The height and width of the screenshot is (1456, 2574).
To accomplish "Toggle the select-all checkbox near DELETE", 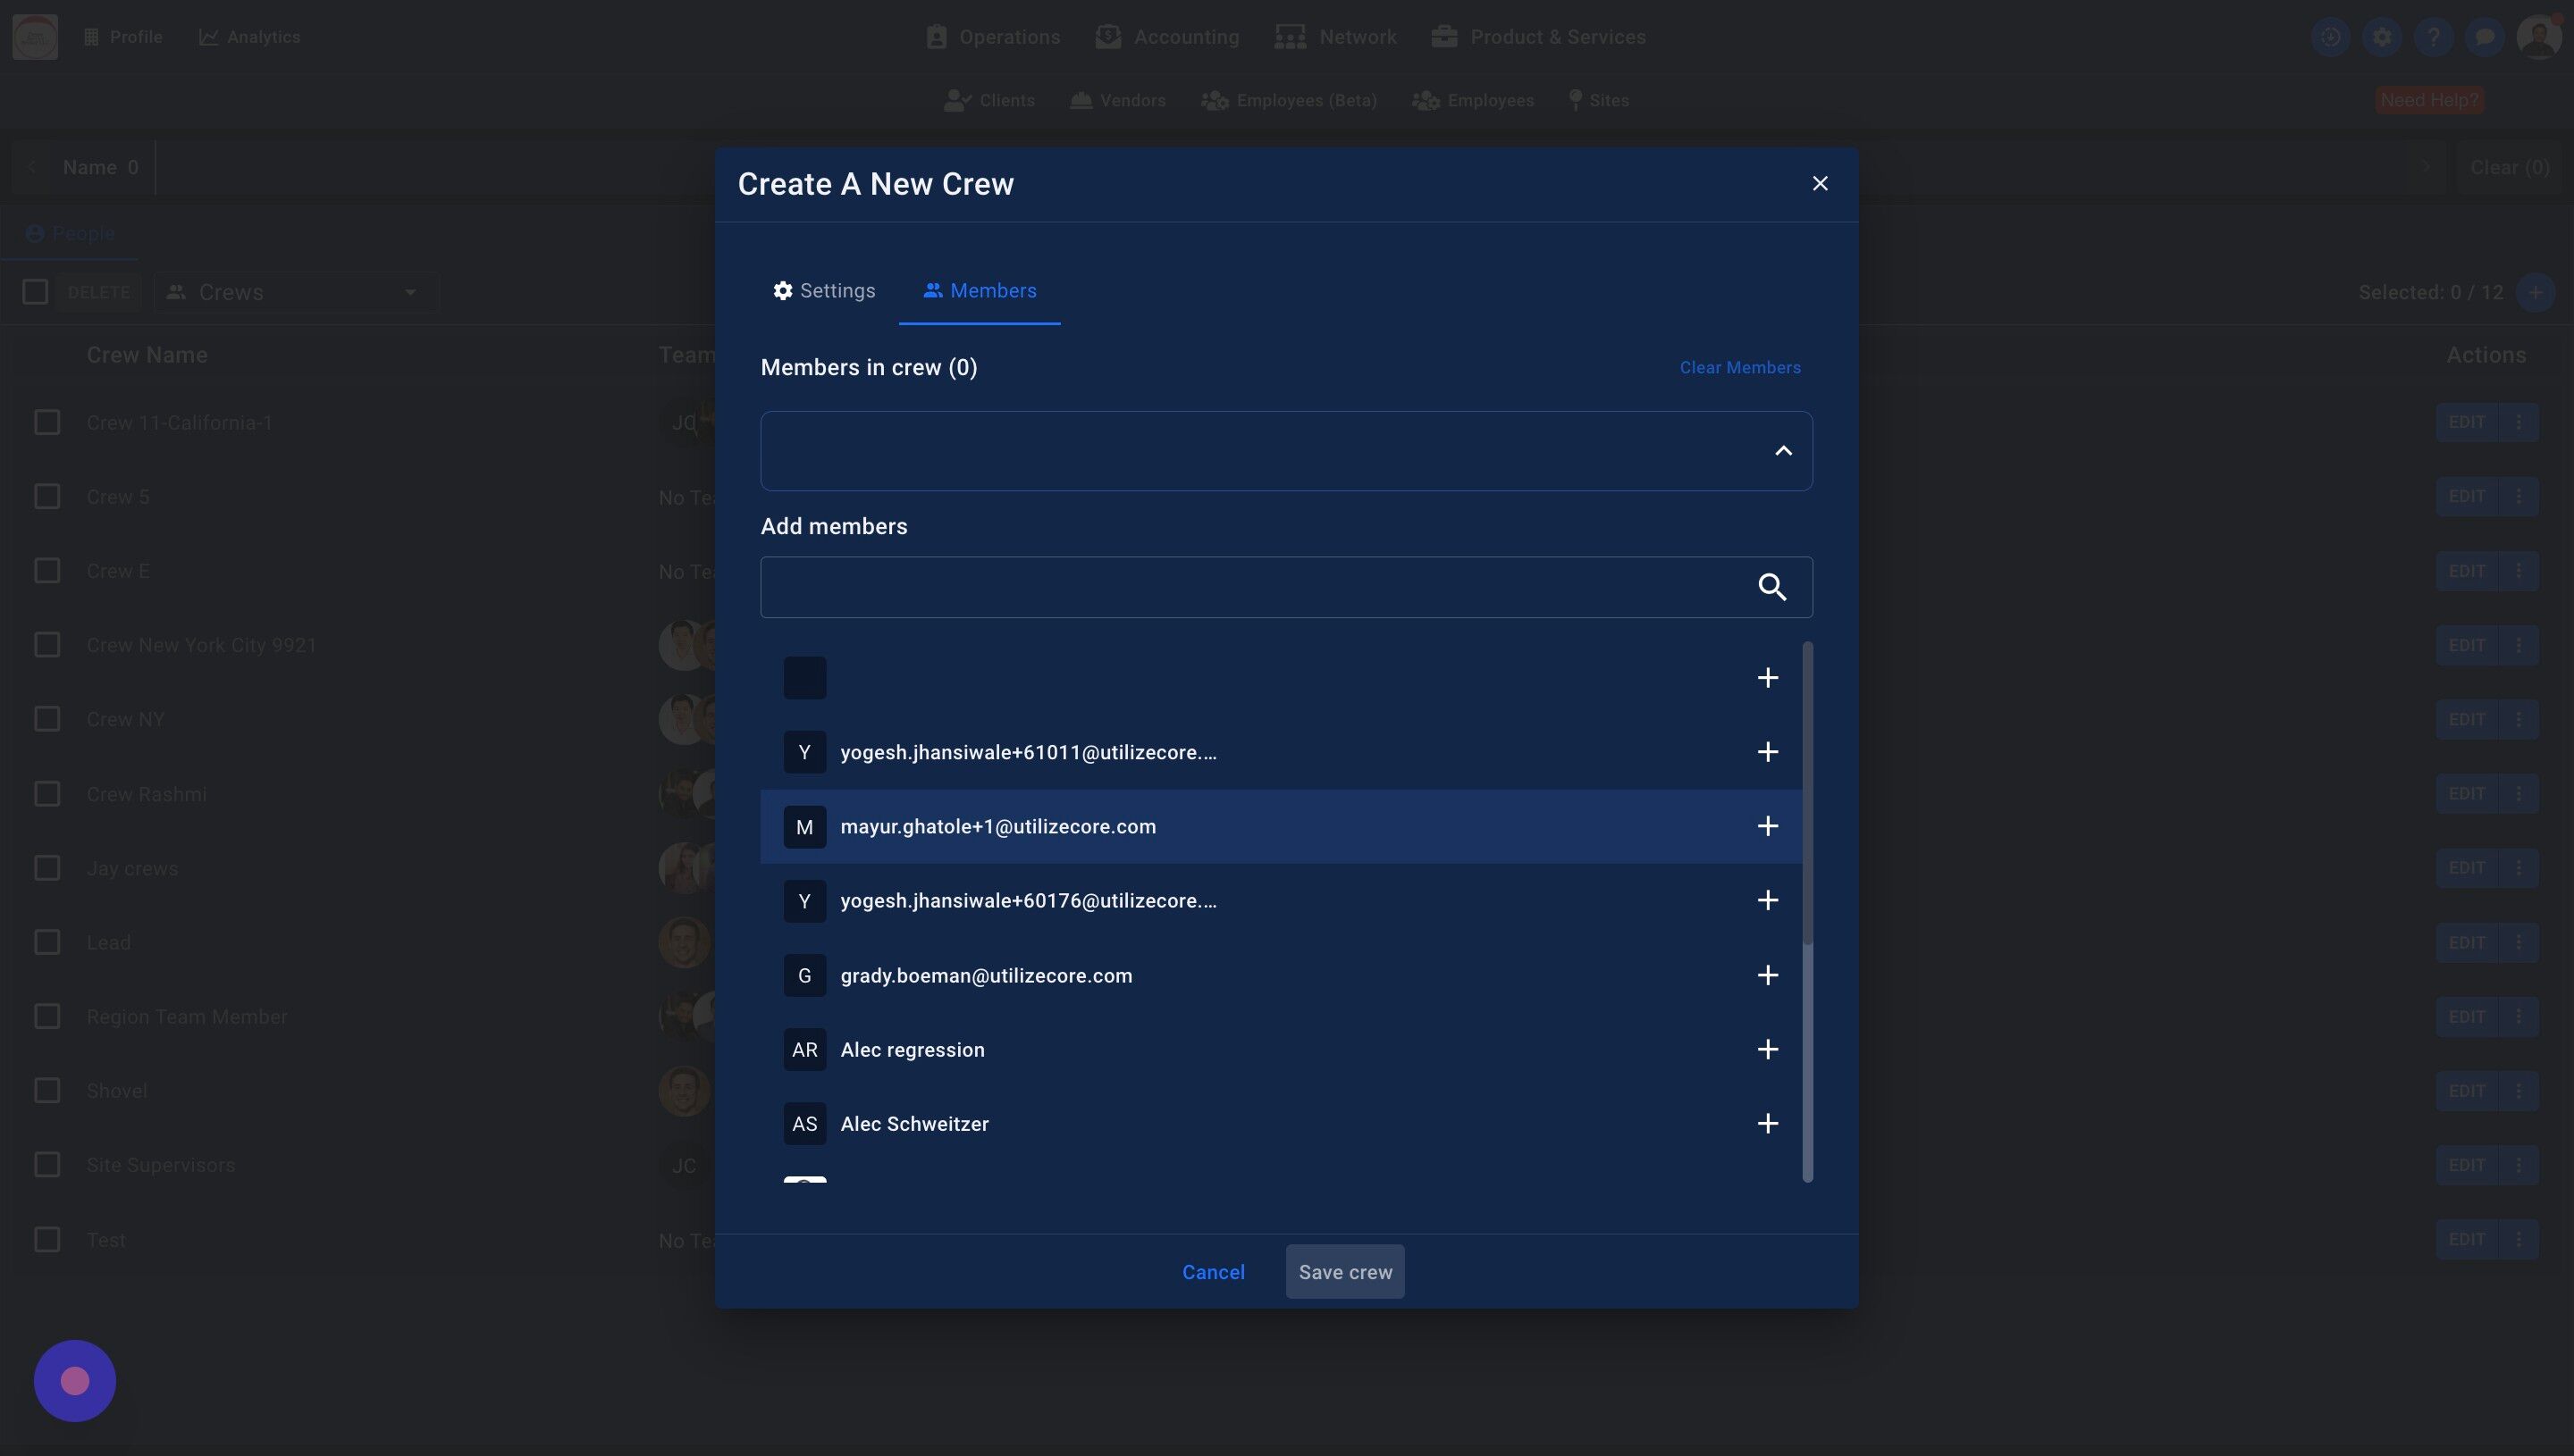I will tap(35, 292).
